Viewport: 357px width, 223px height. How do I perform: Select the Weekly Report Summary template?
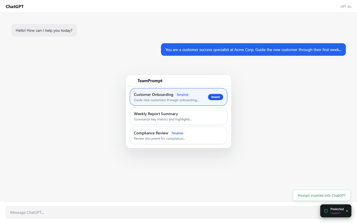pos(178,116)
